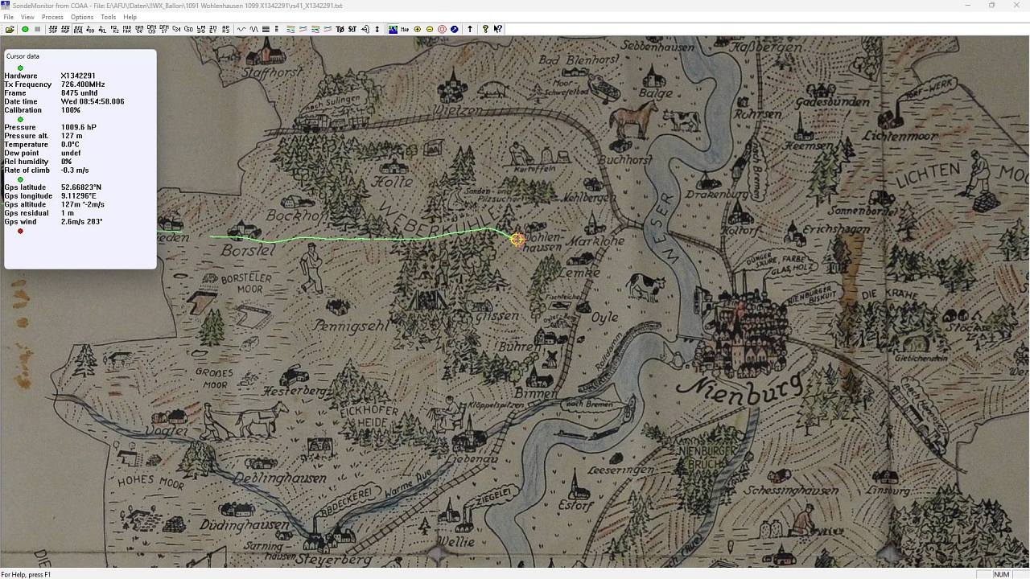
Task: Click the blue arrow compass icon
Action: coord(455,29)
